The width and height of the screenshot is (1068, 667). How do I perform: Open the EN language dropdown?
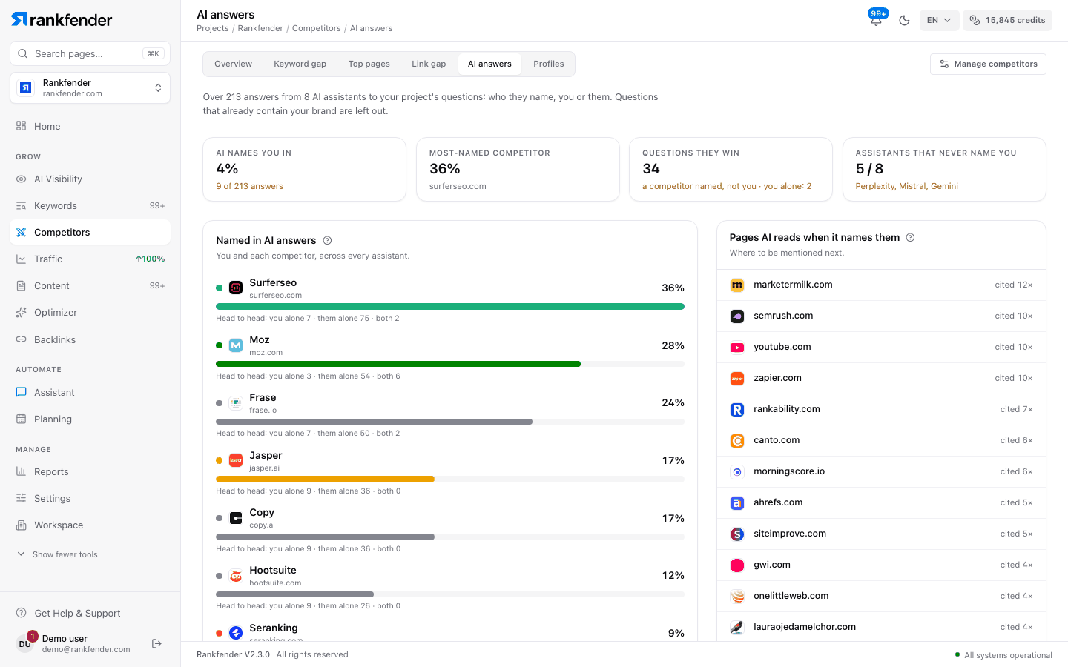tap(939, 20)
